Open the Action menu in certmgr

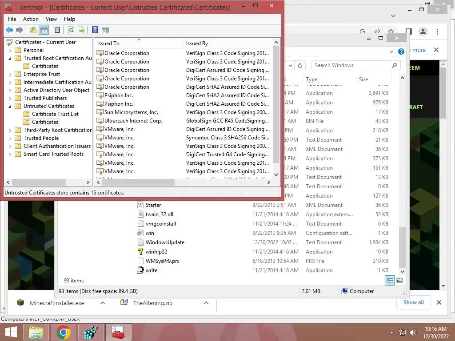[x=31, y=19]
